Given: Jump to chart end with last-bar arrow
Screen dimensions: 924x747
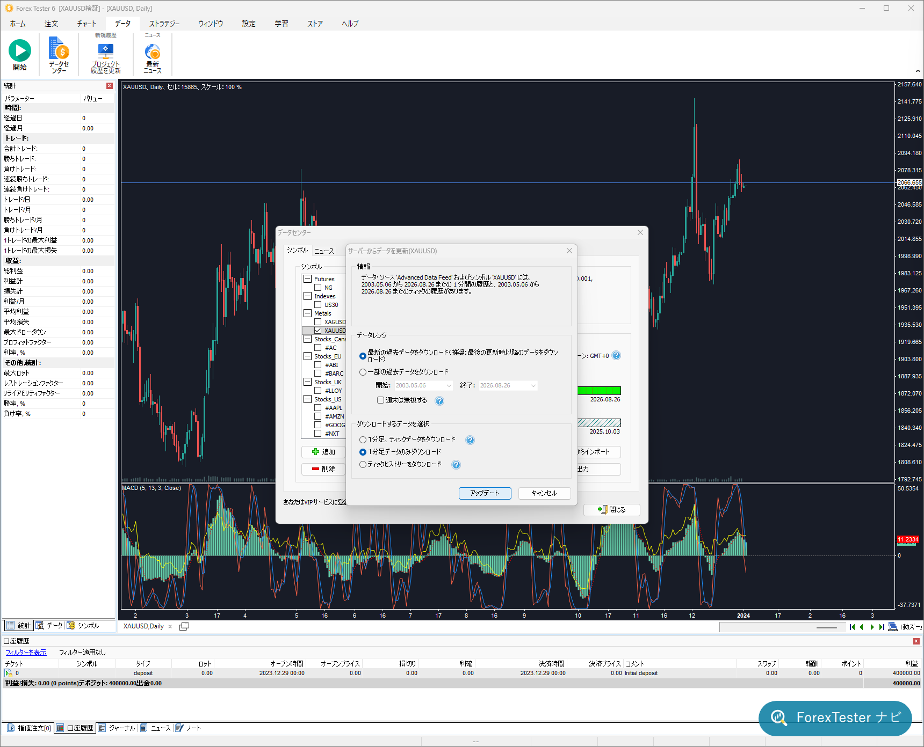Looking at the screenshot, I should pyautogui.click(x=882, y=627).
